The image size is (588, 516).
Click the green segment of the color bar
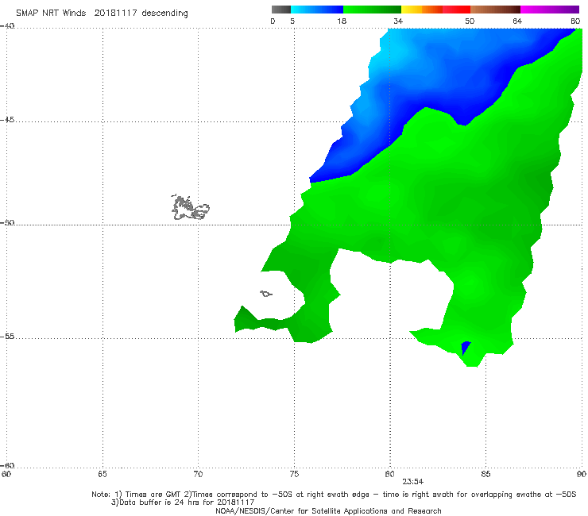pos(372,10)
